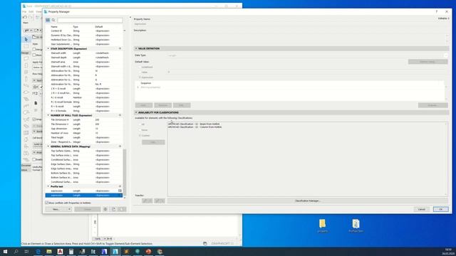The width and height of the screenshot is (456, 256).
Task: Select the Beam classification entry in list
Action: click(194, 124)
